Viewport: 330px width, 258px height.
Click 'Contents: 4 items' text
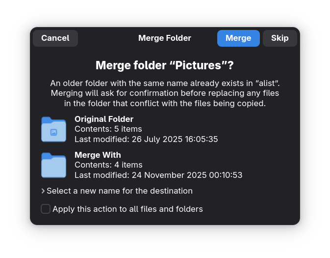pyautogui.click(x=108, y=165)
